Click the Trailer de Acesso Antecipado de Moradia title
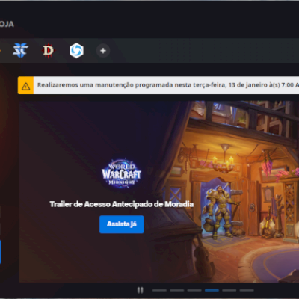Image resolution: width=299 pixels, height=299 pixels. click(x=122, y=204)
